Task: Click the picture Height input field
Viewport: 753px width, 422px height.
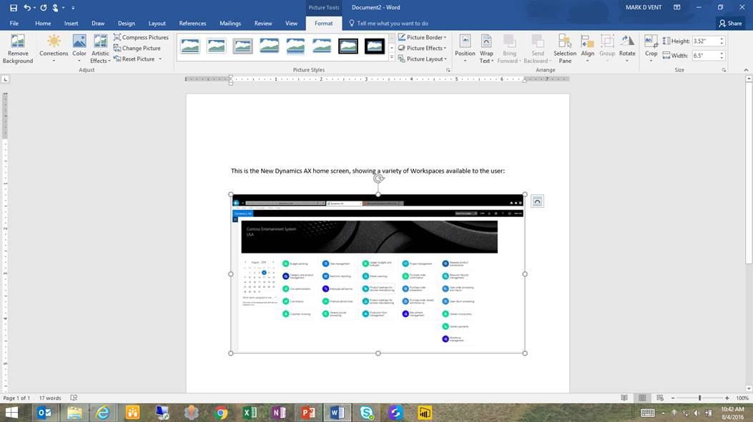Action: tap(704, 41)
